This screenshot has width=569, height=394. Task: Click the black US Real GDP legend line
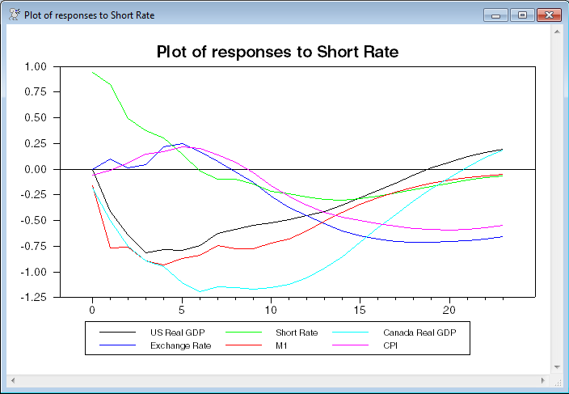[116, 333]
